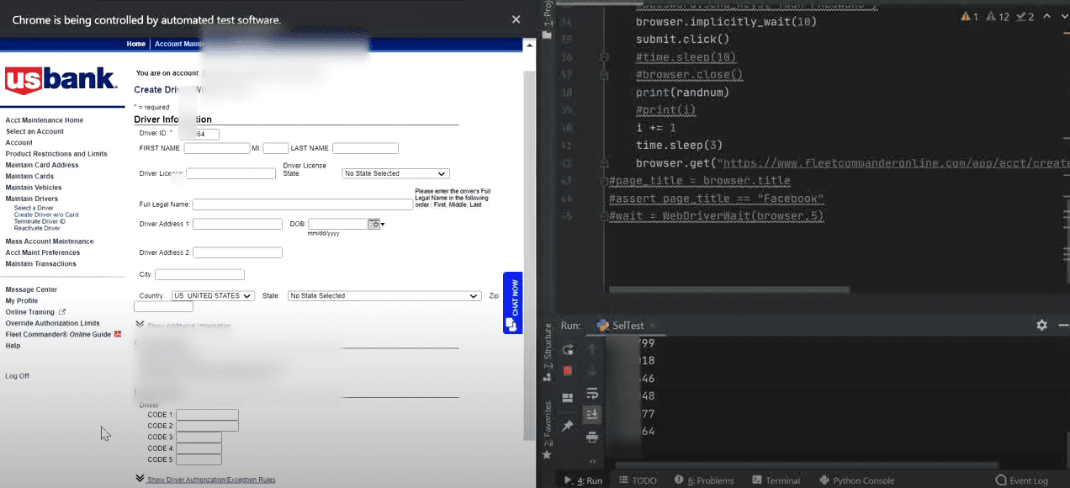Screen dimensions: 1070x488
Task: Open the Python Console tab
Action: click(x=857, y=480)
